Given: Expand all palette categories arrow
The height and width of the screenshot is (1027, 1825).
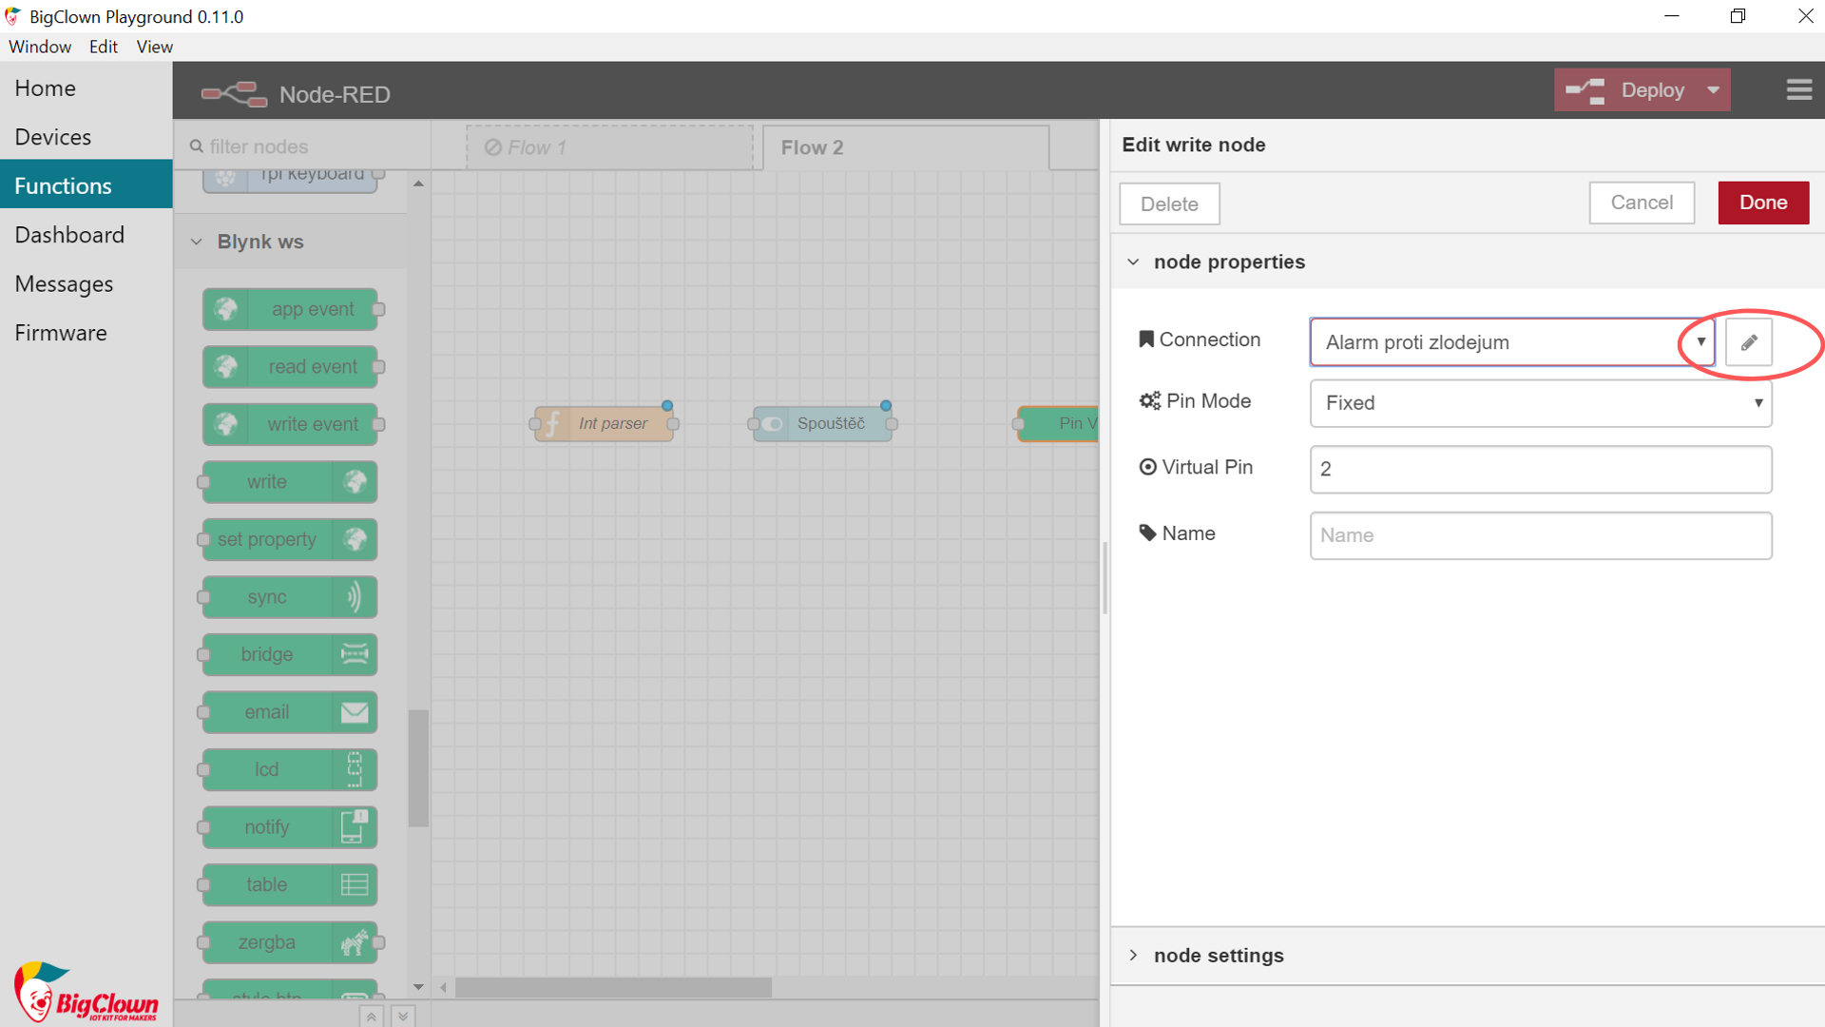Looking at the screenshot, I should click(403, 1017).
